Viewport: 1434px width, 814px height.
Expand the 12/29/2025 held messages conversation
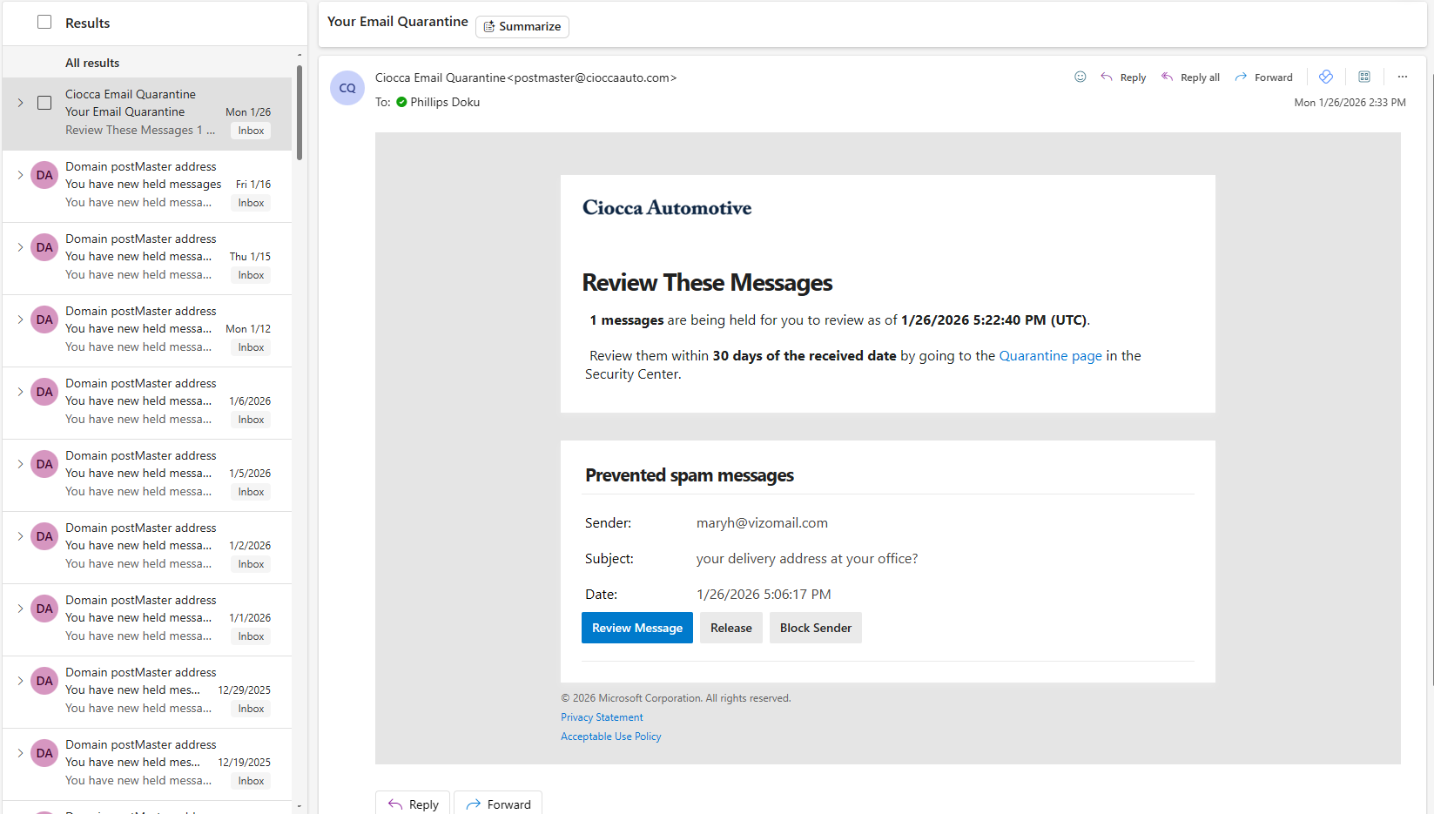20,681
